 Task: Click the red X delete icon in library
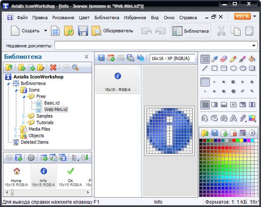point(53,67)
